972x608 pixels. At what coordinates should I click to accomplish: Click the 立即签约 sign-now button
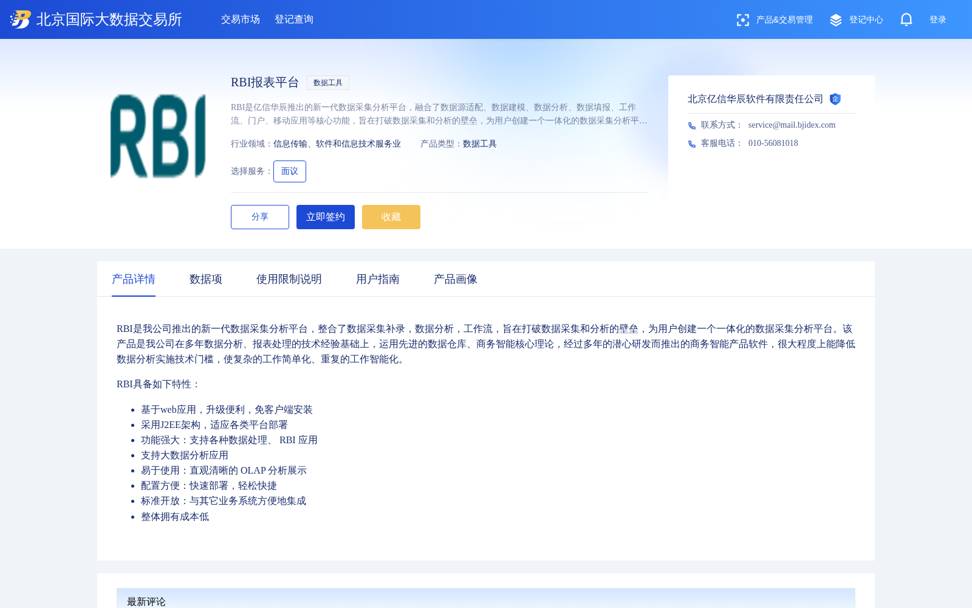[x=326, y=217]
